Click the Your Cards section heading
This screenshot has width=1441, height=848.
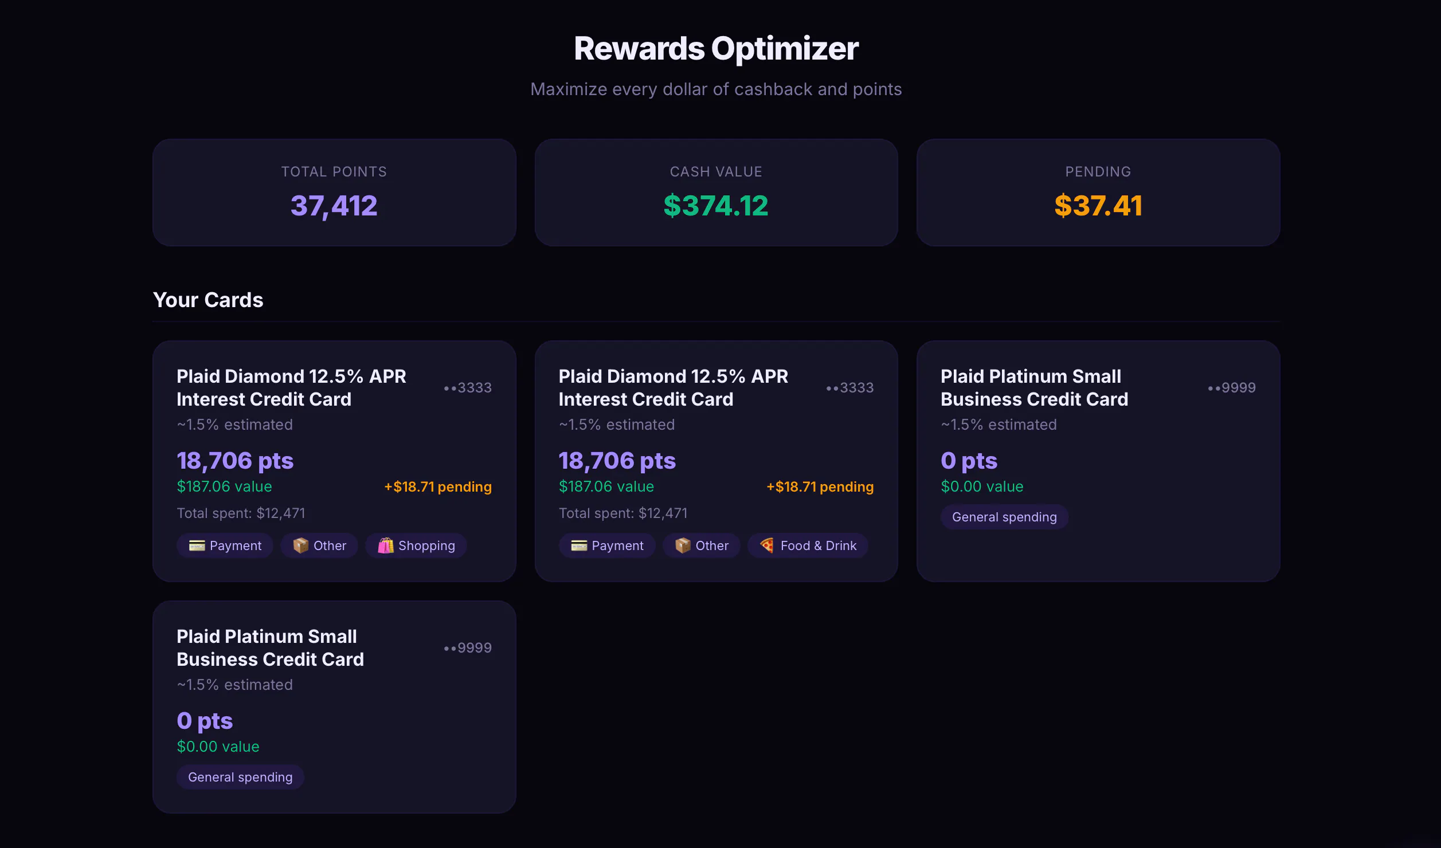point(208,300)
